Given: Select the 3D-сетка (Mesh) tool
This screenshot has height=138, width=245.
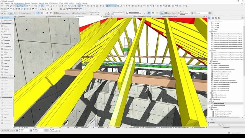Looking at the screenshot, I should [7, 66].
